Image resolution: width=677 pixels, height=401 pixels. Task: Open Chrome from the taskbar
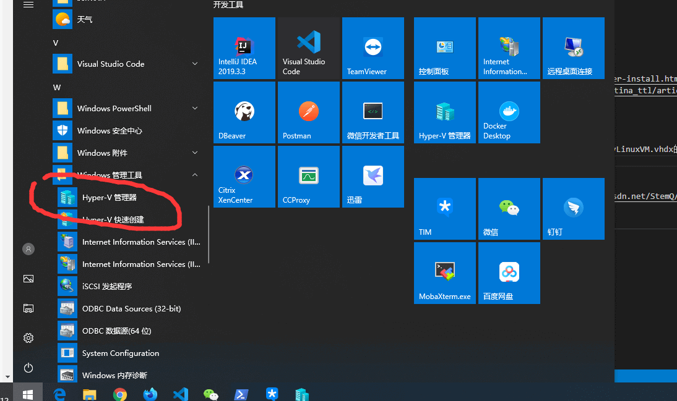tap(120, 394)
